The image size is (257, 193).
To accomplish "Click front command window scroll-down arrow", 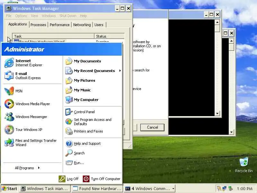I will click(217, 114).
